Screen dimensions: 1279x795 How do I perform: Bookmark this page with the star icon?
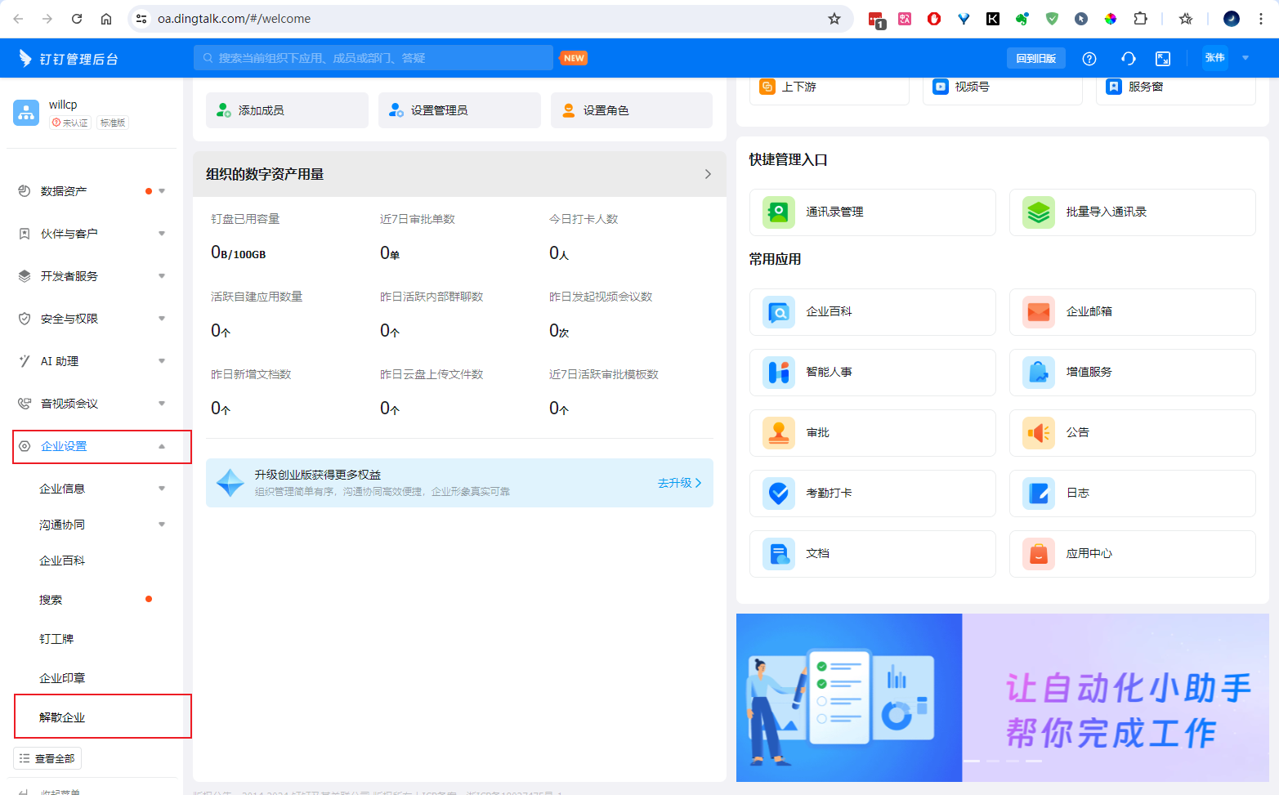pos(834,19)
